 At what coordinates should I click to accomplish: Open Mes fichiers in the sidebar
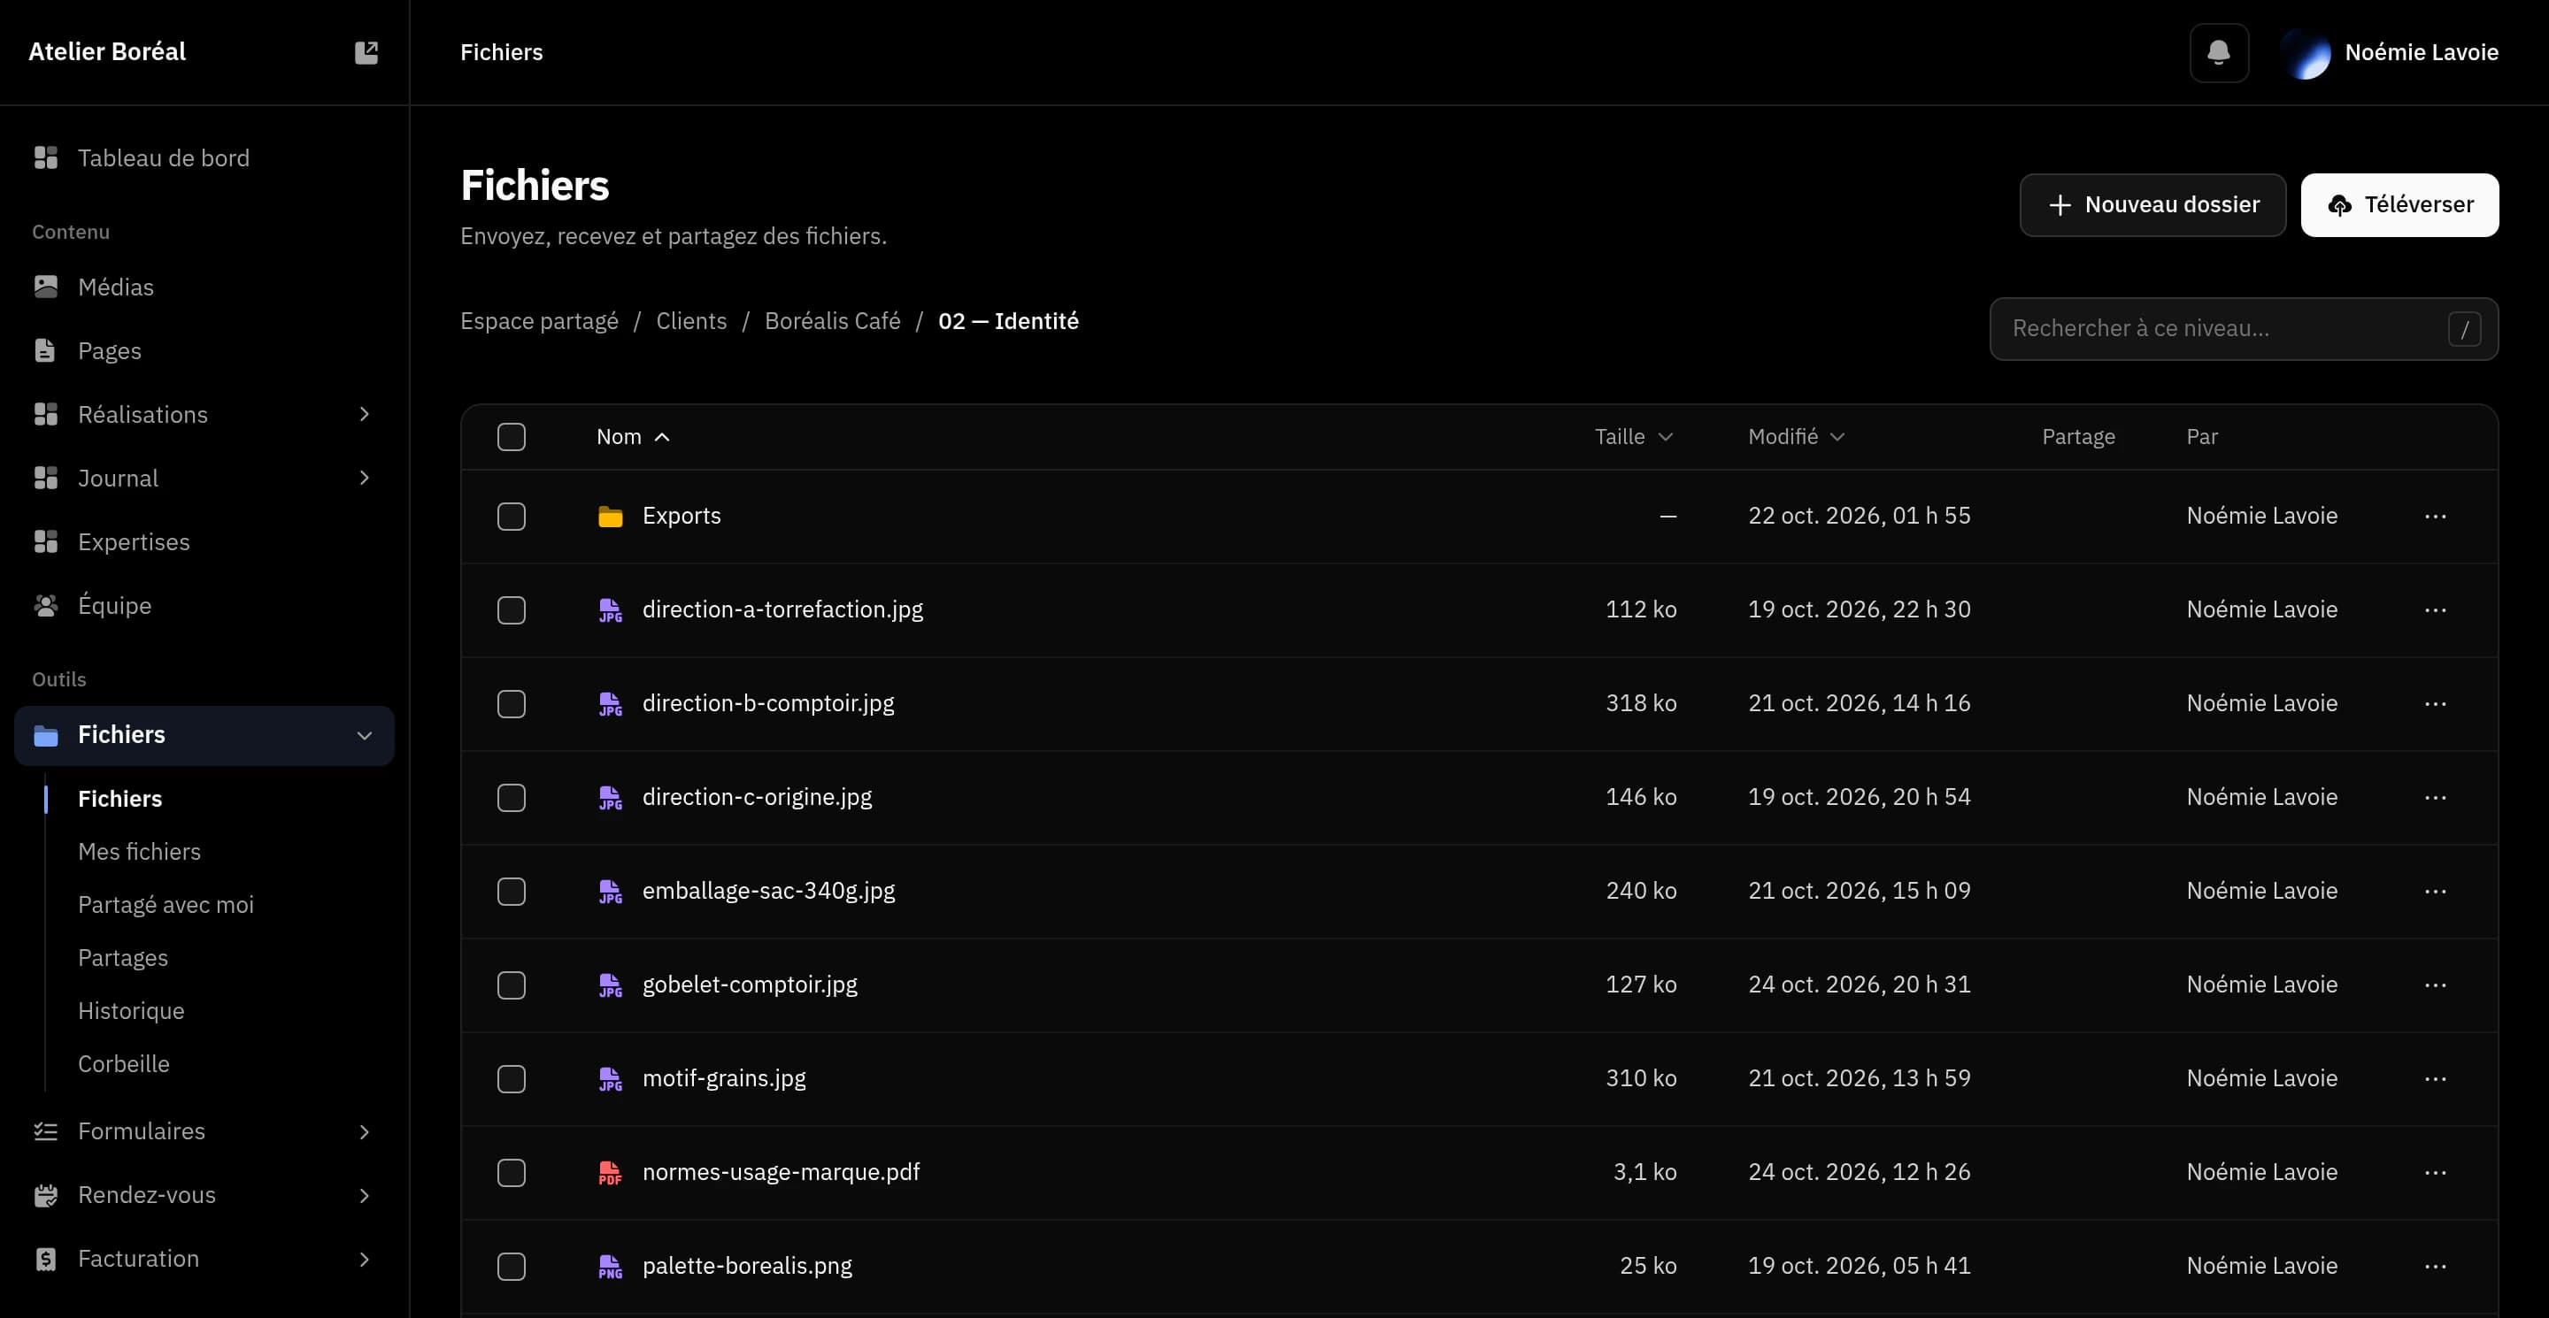(140, 851)
